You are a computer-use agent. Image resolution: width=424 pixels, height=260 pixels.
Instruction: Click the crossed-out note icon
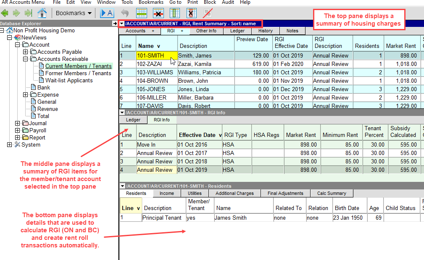[208, 13]
